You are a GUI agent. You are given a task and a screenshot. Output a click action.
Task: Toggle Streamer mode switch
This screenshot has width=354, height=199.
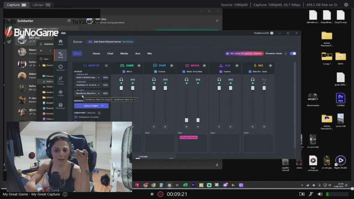point(293,54)
